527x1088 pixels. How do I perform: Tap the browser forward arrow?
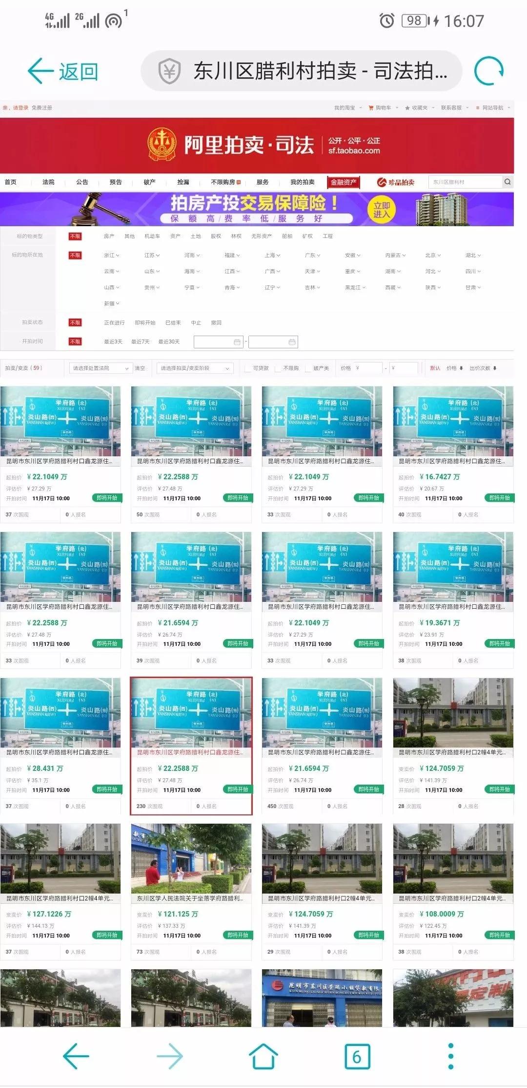coord(170,1056)
